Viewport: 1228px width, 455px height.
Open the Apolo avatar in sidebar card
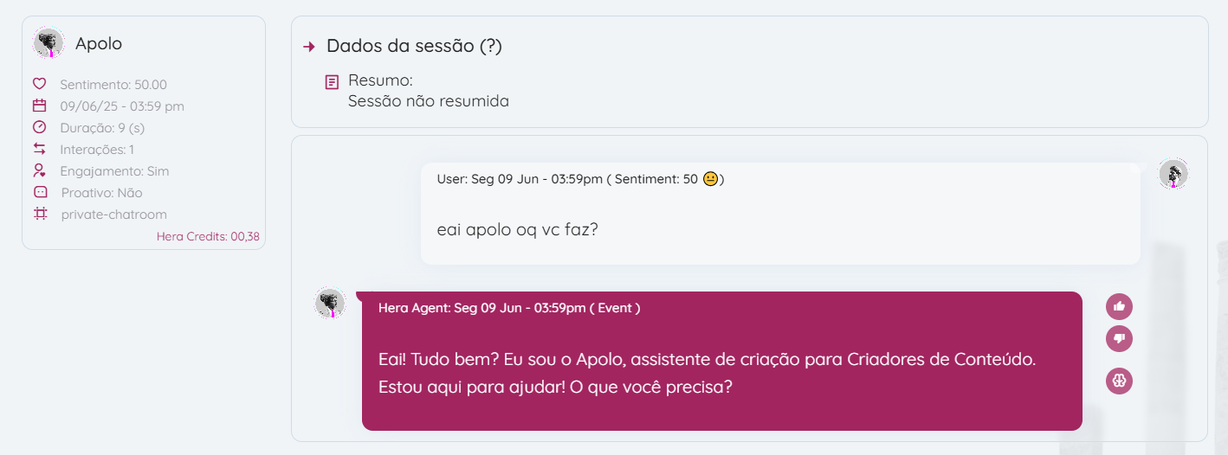tap(48, 43)
